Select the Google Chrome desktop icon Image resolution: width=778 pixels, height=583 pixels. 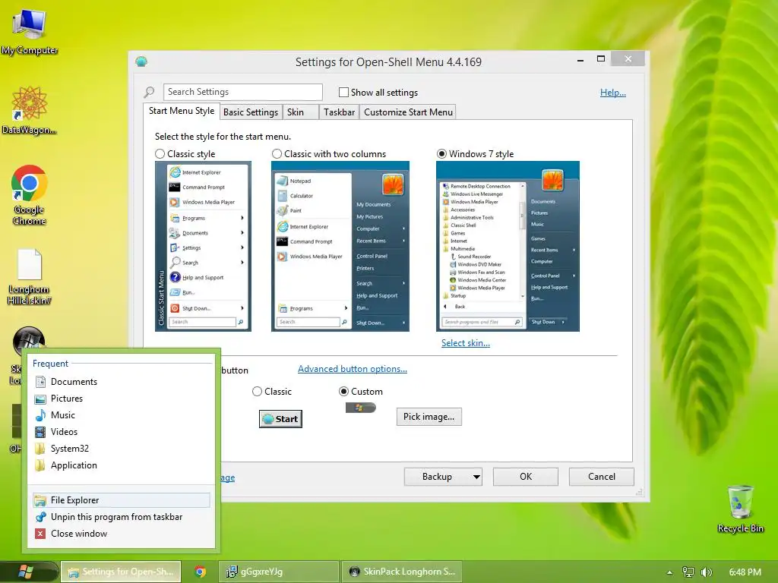(30, 194)
